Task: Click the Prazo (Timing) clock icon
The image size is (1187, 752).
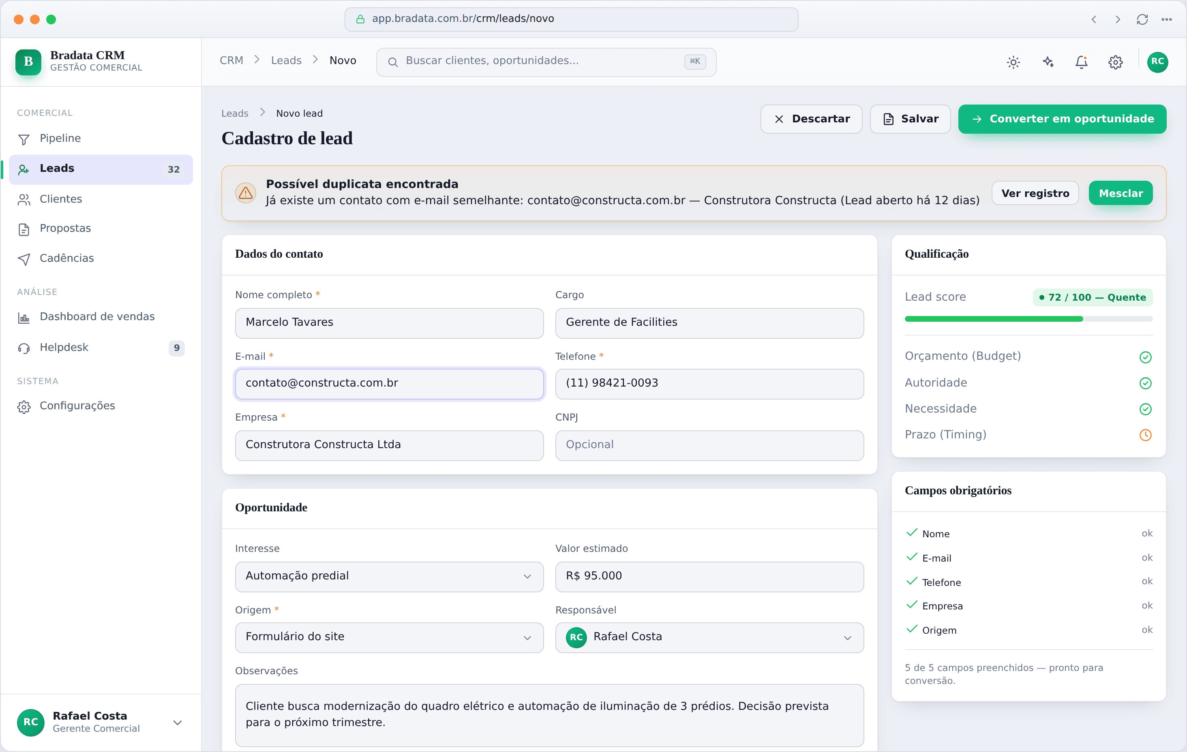Action: click(1145, 435)
